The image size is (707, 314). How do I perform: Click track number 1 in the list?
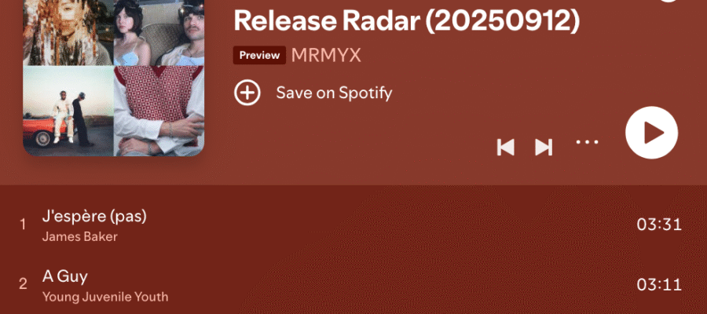pos(23,225)
